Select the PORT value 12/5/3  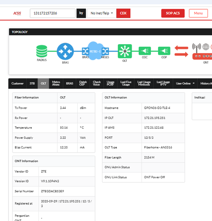(149, 137)
